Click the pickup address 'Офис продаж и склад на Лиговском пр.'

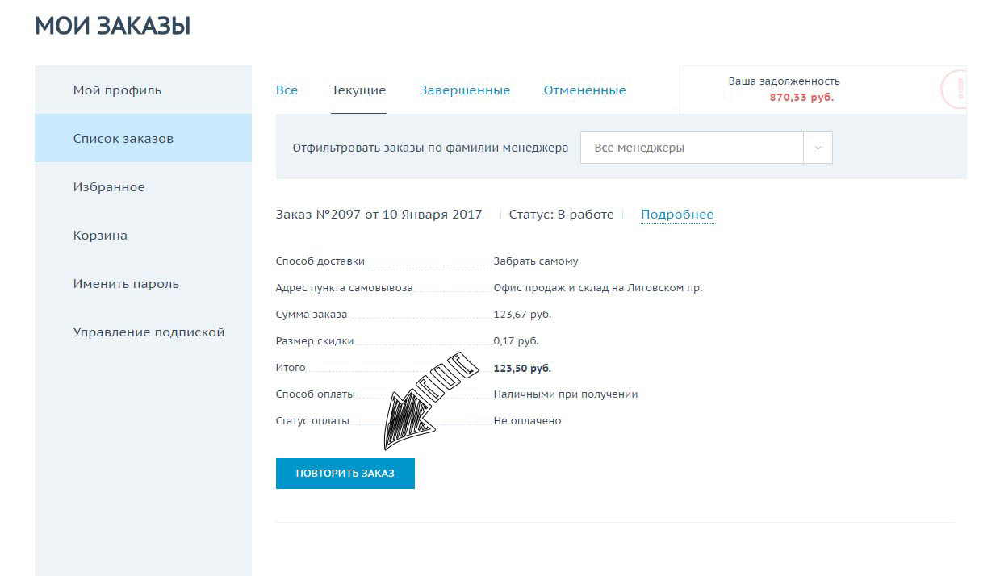point(598,288)
